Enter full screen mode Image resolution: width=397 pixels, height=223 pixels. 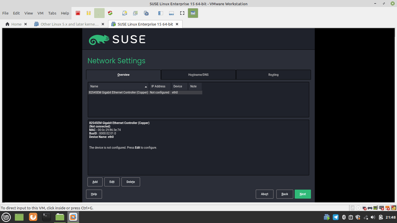click(182, 13)
